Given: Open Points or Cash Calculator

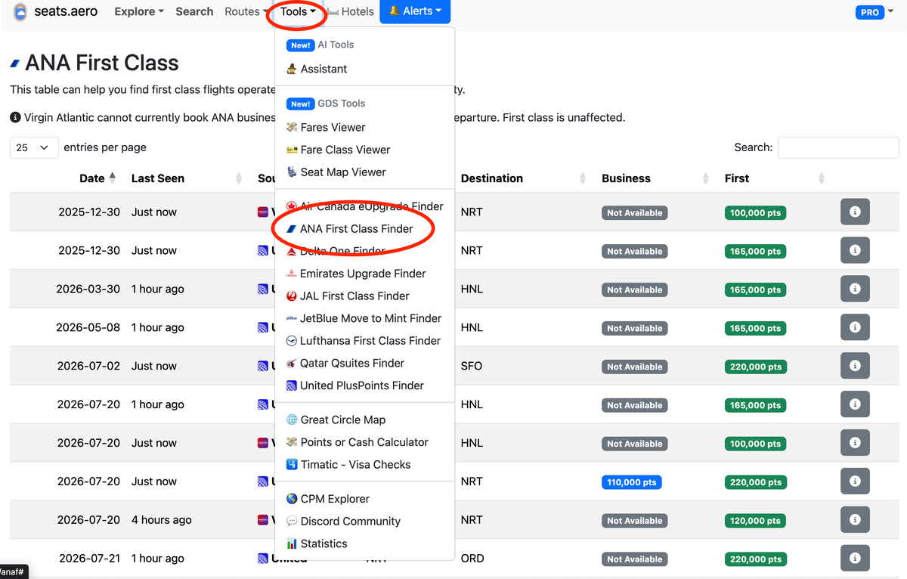Looking at the screenshot, I should [x=358, y=442].
